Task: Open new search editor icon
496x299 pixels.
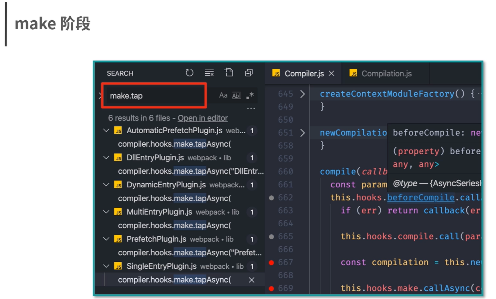Action: 229,72
